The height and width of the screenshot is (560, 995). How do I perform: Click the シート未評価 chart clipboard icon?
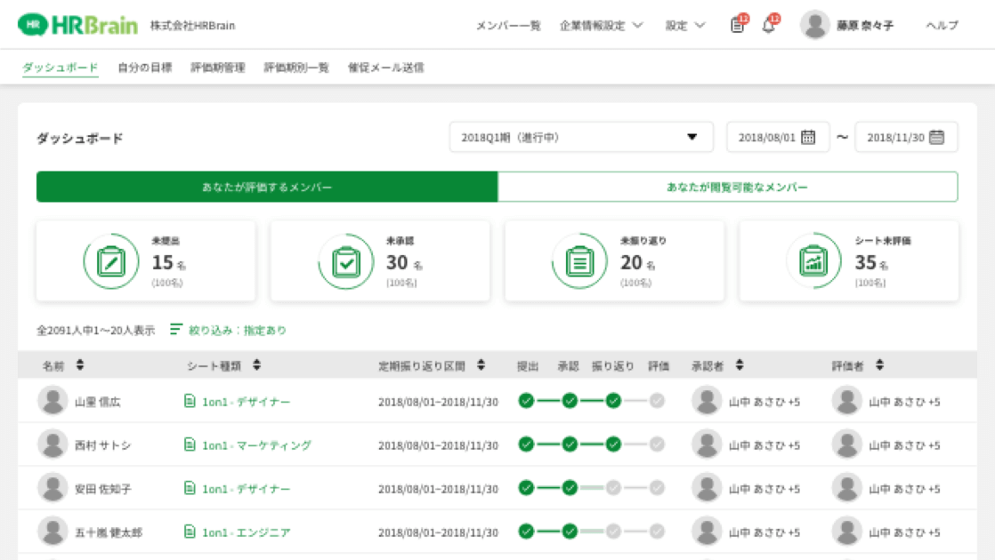(x=813, y=261)
